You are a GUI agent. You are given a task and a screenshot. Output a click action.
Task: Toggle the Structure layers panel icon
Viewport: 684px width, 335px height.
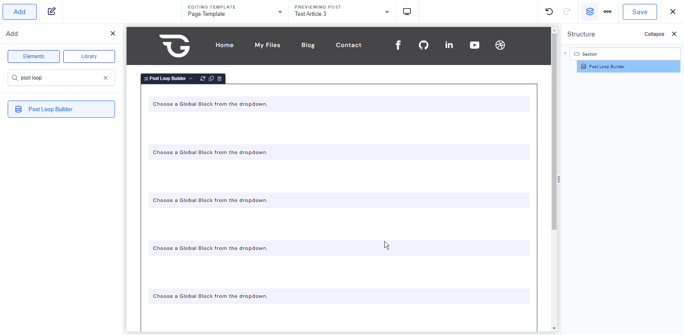point(590,12)
